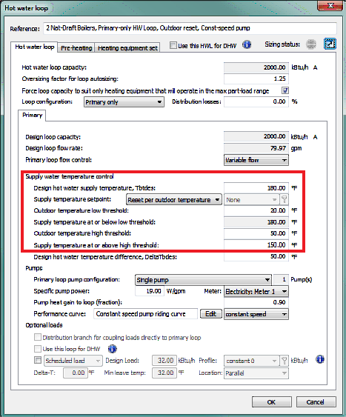Screen dimensions: 346x417
Task: Click info icon beside Use this loop for DHW
Action: click(113, 348)
